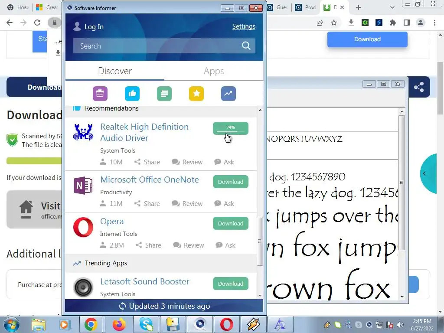Click Share for Opera
The width and height of the screenshot is (444, 333).
(148, 245)
